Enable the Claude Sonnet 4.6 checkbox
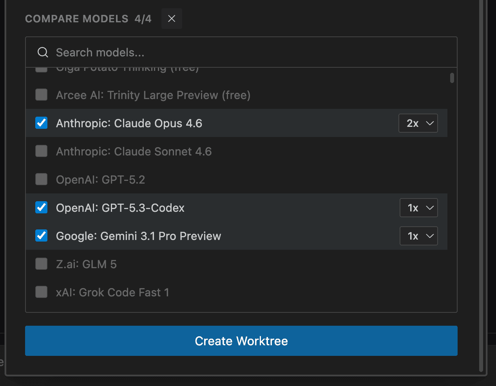Image resolution: width=496 pixels, height=386 pixels. click(x=41, y=151)
